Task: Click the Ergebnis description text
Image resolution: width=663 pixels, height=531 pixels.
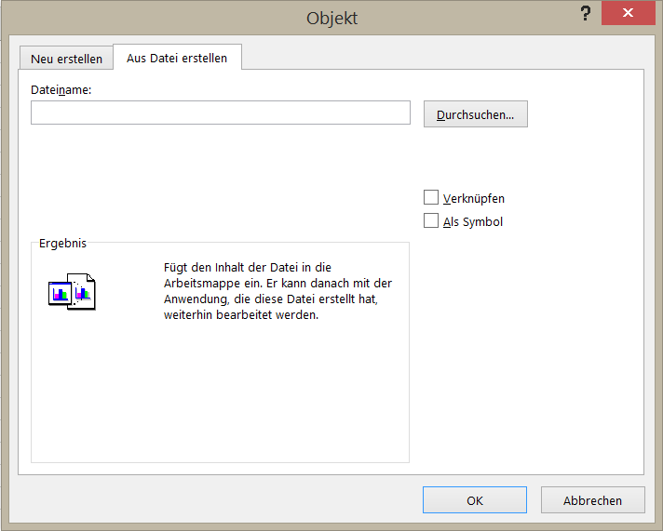Action: [x=277, y=291]
